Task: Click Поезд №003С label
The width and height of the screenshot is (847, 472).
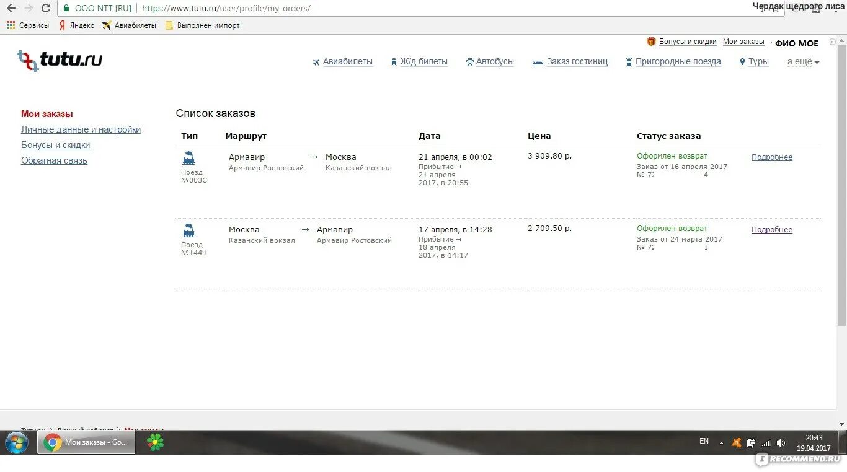Action: (x=193, y=177)
